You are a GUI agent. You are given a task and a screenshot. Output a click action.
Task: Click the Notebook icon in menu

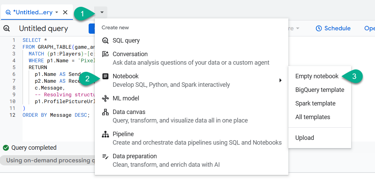pos(105,76)
